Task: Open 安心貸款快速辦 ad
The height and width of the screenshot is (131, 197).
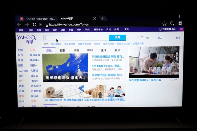Action: coord(53,100)
